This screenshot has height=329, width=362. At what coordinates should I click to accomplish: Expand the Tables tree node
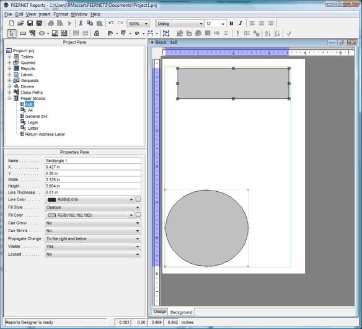click(x=9, y=56)
